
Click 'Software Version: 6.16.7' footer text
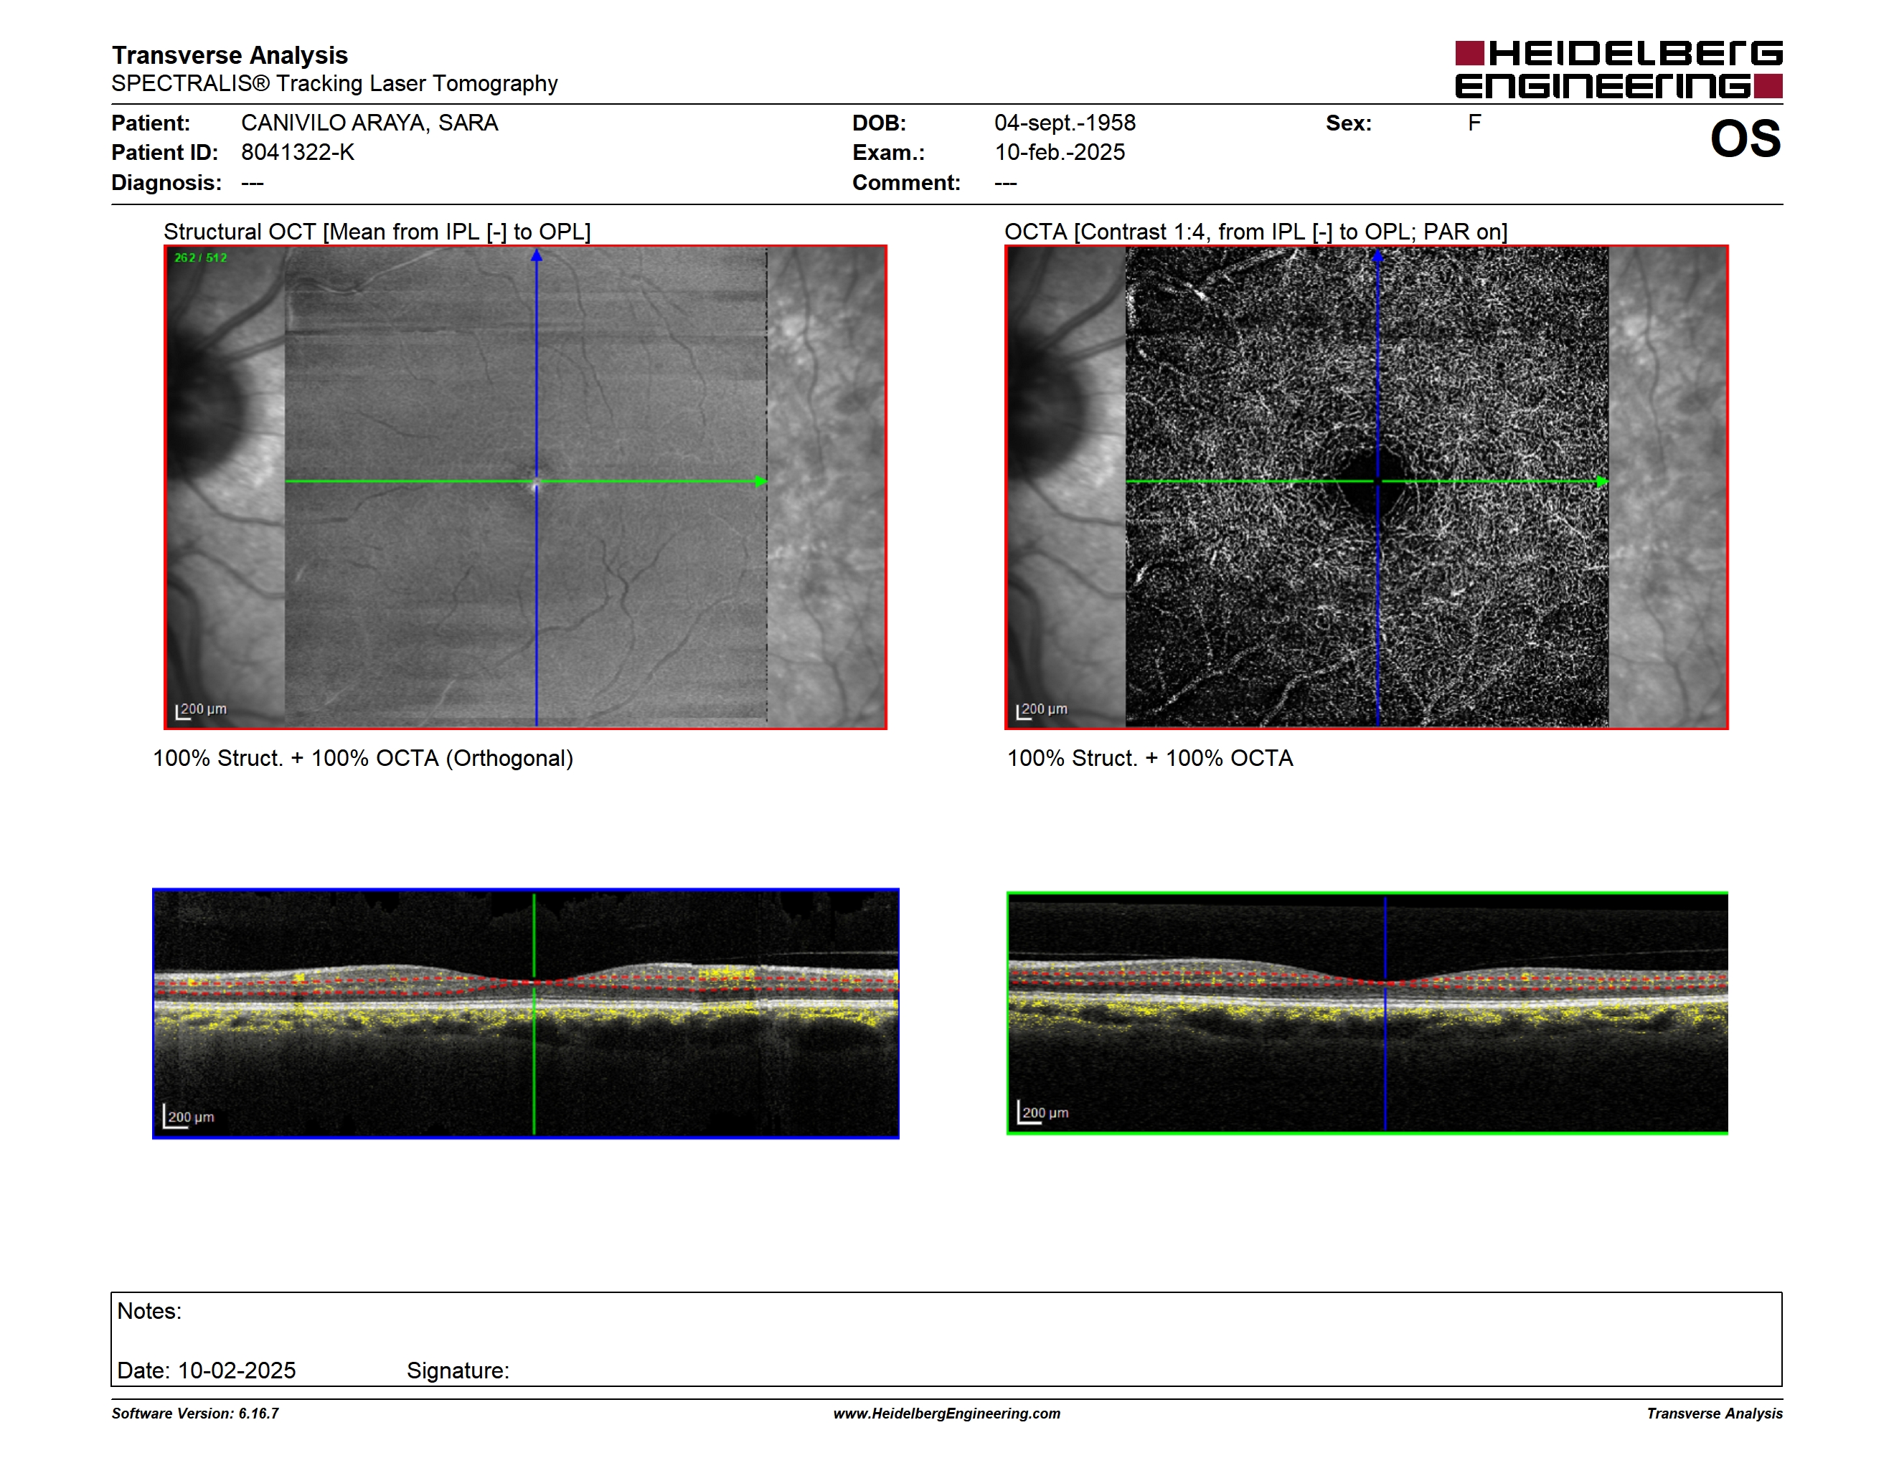[x=195, y=1414]
